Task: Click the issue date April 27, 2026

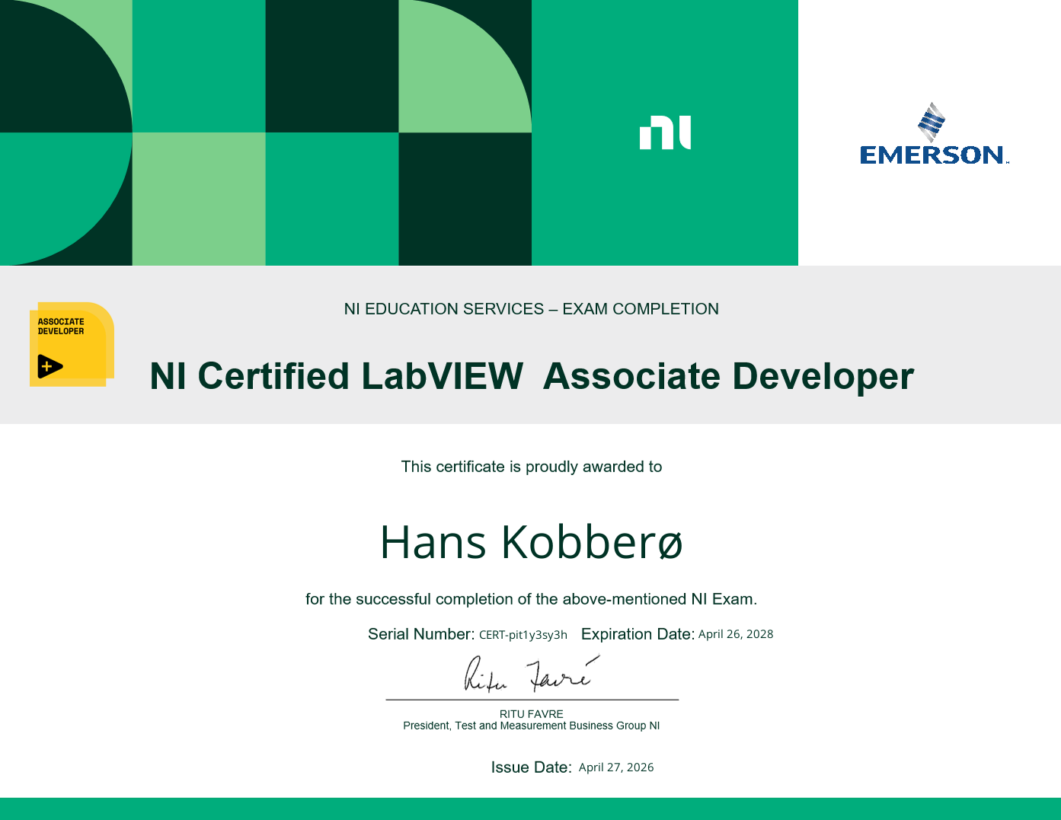Action: [615, 767]
